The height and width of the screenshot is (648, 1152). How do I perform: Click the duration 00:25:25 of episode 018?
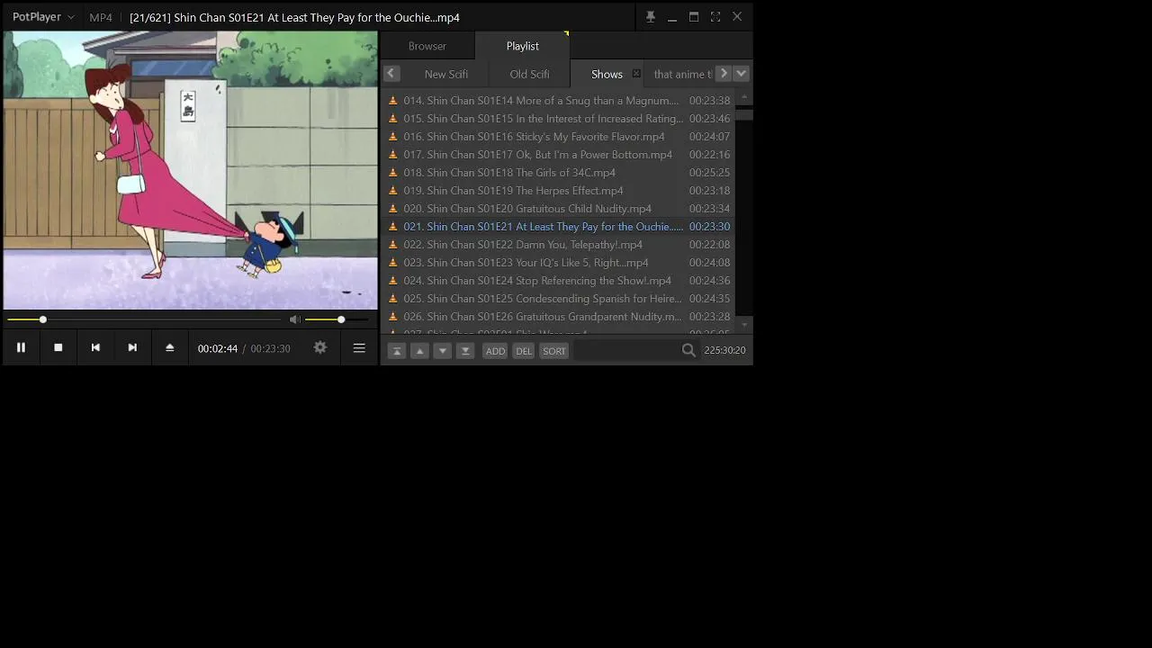pos(709,173)
